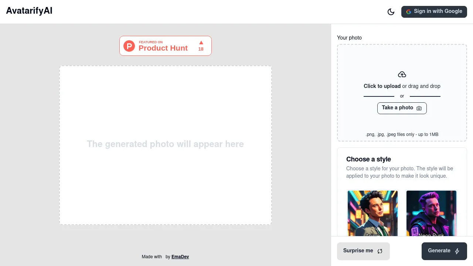The height and width of the screenshot is (266, 473).
Task: Open the AvatarifyAI home logo
Action: [29, 11]
